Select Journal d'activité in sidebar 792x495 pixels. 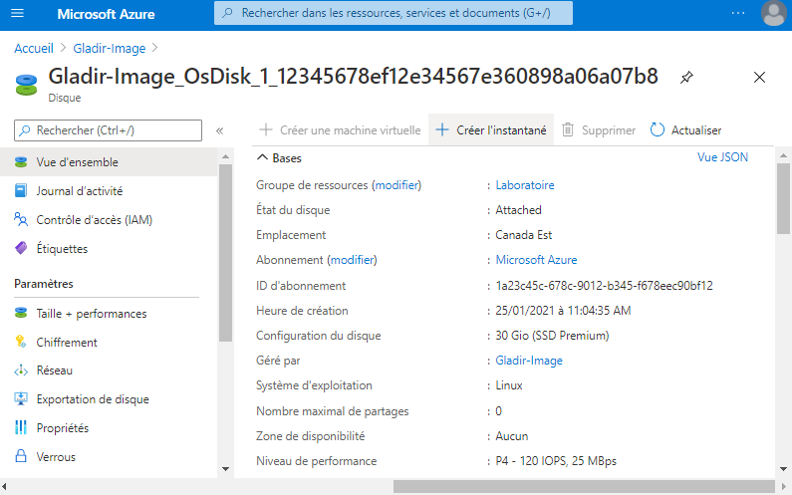pyautogui.click(x=79, y=191)
